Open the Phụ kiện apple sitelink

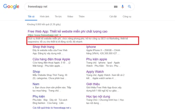coord(97,59)
